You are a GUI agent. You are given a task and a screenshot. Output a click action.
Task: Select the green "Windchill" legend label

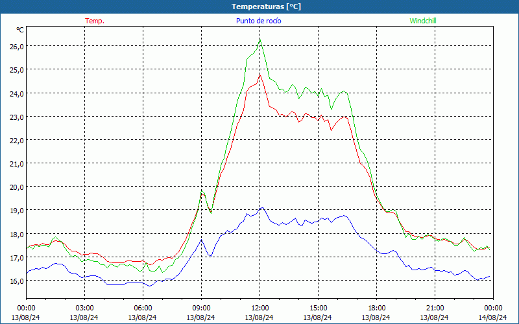click(423, 21)
